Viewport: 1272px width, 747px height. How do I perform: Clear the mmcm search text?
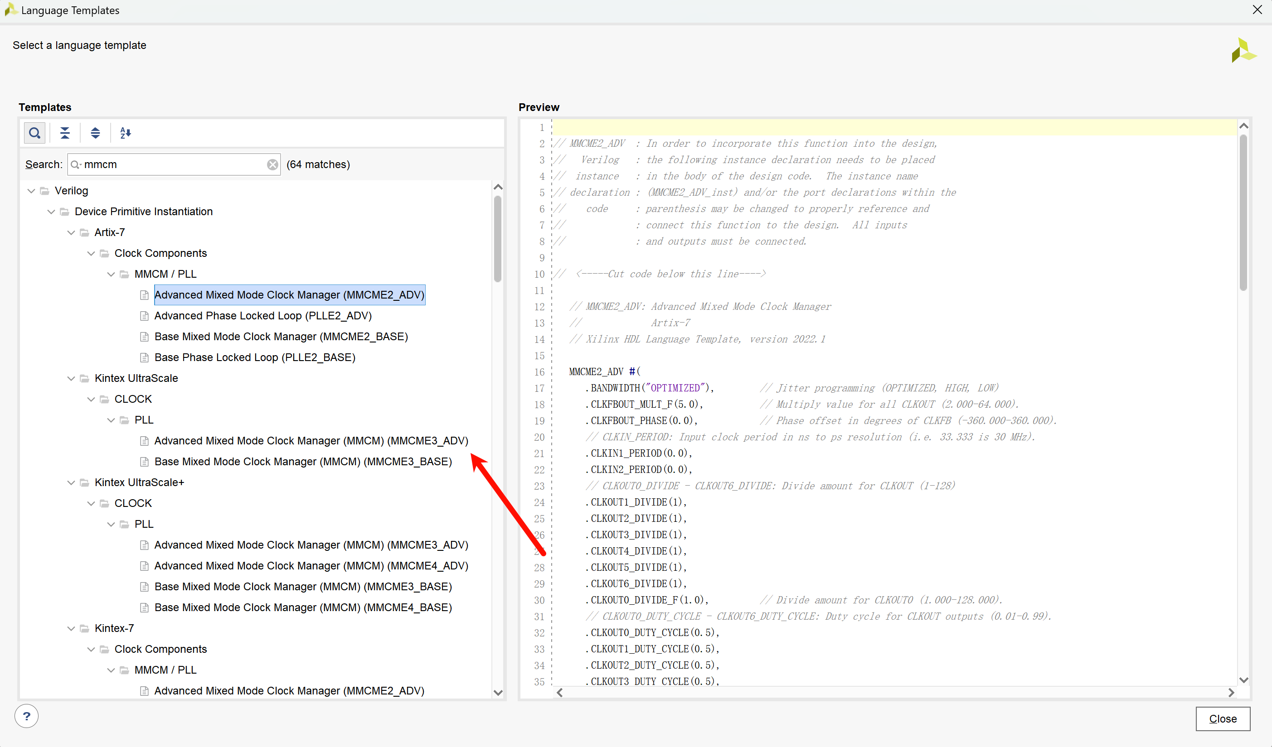coord(272,164)
